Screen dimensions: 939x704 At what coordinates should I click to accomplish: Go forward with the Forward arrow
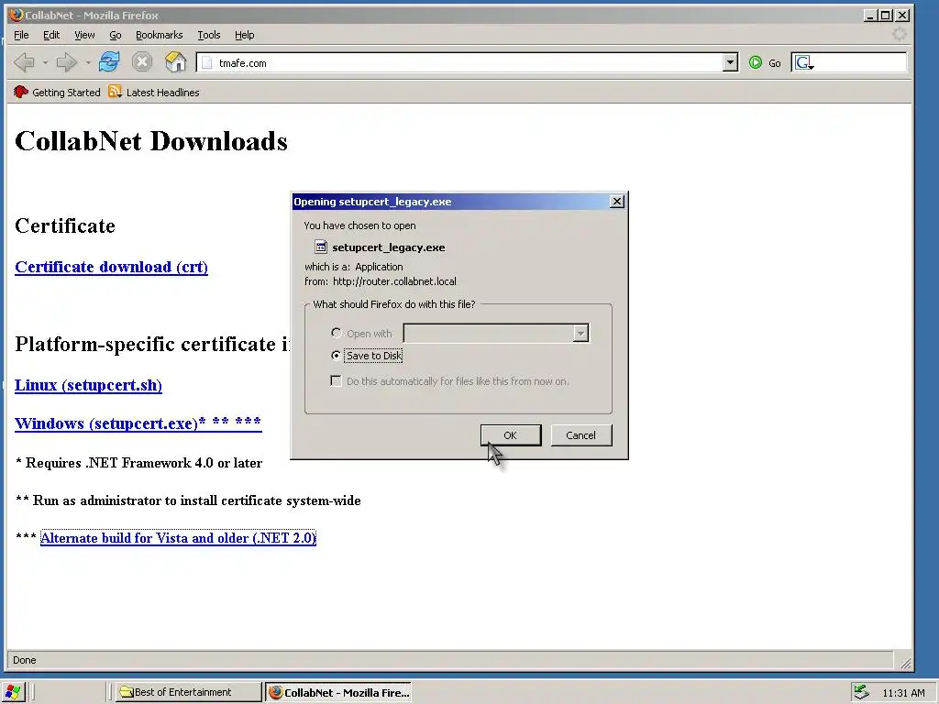66,62
